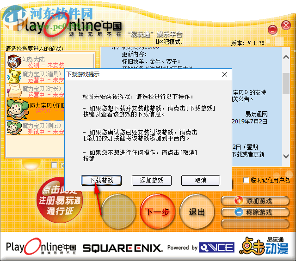
Task: Click the SQUARE ENIX logo at bottom
Action: click(x=123, y=248)
